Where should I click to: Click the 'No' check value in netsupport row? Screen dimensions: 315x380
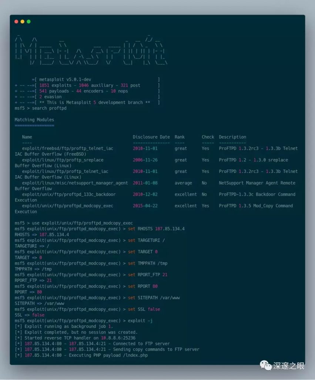point(204,183)
